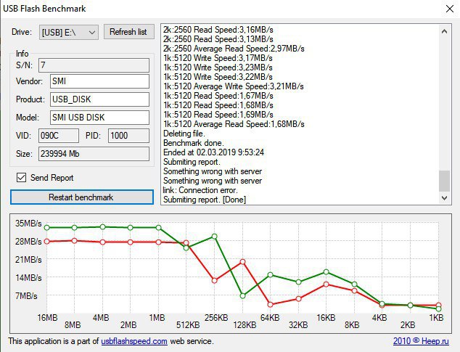Viewport: 460px width, 352px height.
Task: Close the USB Flash Benchmark window
Action: tap(449, 9)
